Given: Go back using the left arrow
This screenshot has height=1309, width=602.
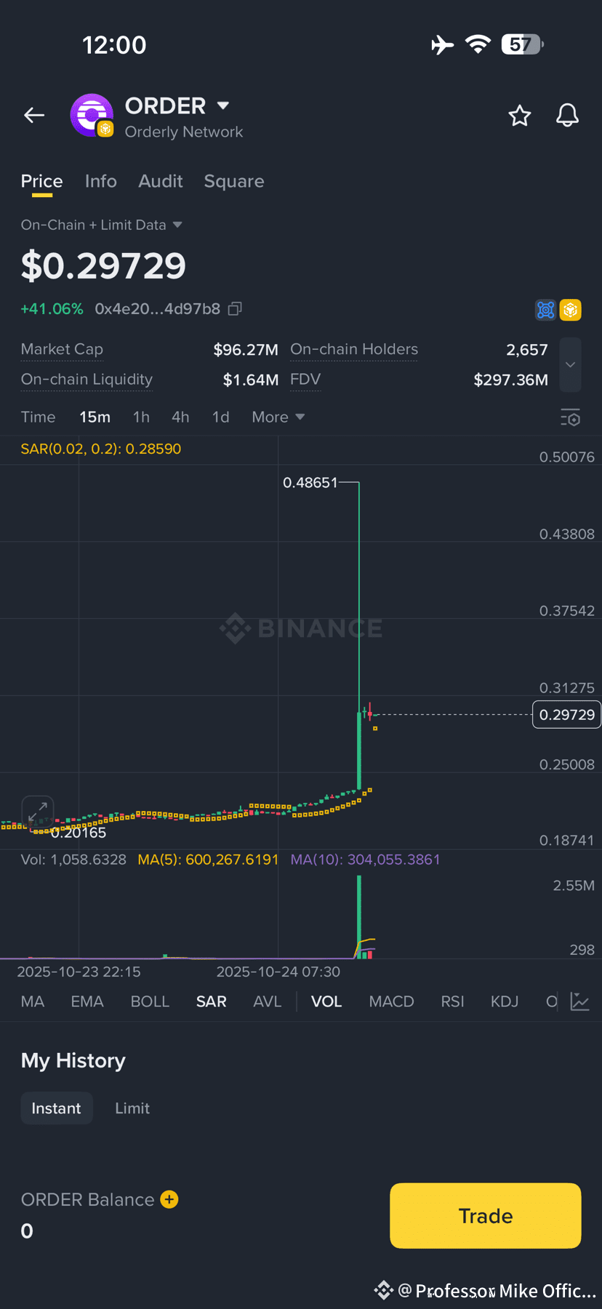Looking at the screenshot, I should click(34, 115).
